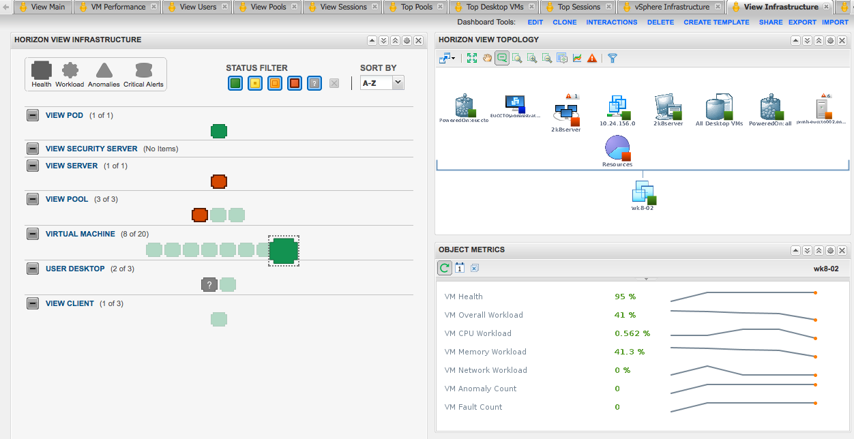Toggle the green status filter
The width and height of the screenshot is (854, 439).
click(x=235, y=83)
